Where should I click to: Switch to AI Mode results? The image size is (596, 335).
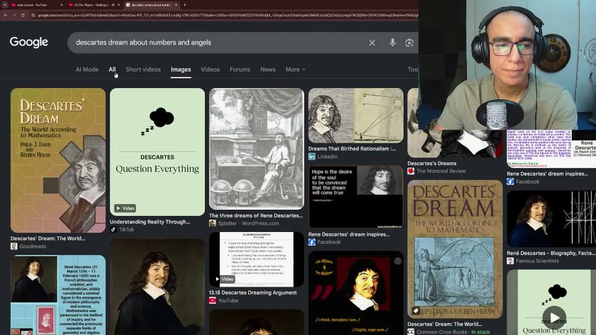(87, 69)
